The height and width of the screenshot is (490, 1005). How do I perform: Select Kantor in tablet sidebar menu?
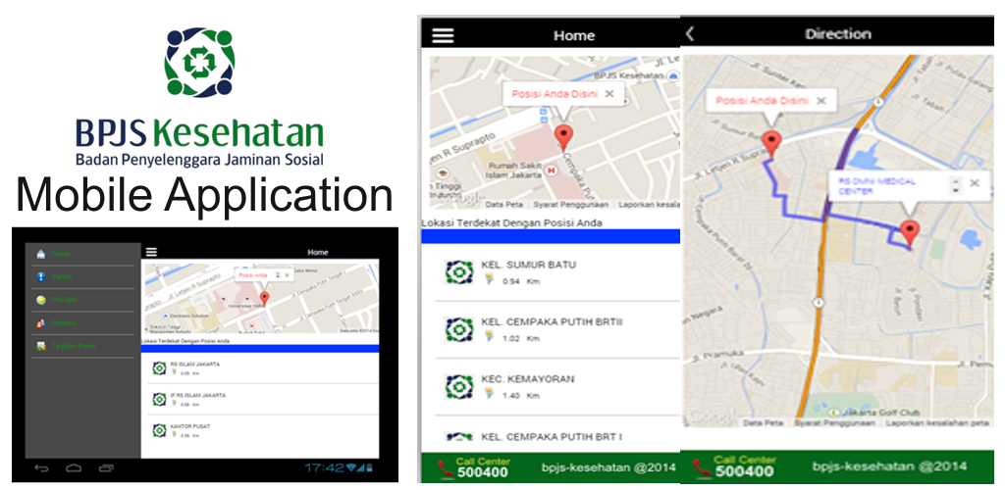[x=83, y=277]
